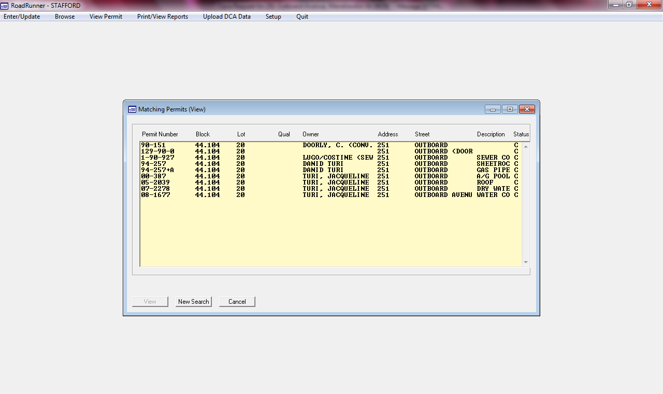Click description WATER CO
The height and width of the screenshot is (394, 663).
[493, 195]
